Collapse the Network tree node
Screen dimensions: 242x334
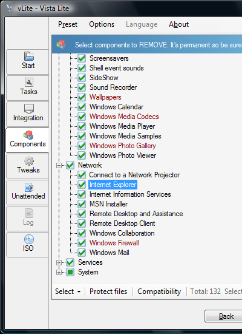click(59, 165)
